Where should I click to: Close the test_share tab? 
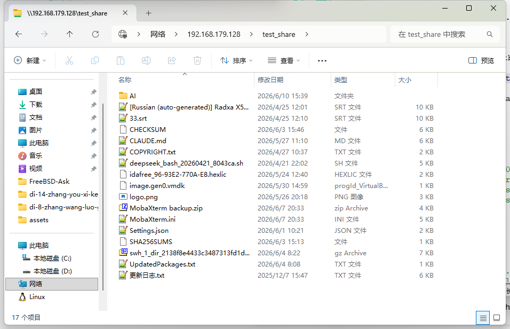(125, 13)
